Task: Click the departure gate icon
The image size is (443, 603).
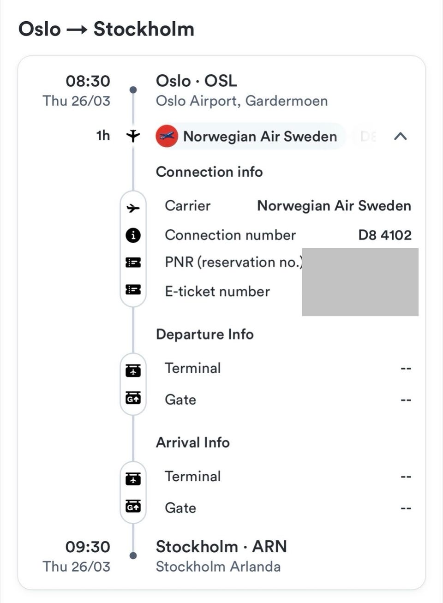Action: (x=133, y=397)
